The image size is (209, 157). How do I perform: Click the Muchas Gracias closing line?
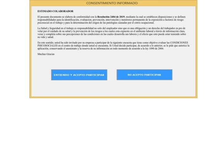46,54
